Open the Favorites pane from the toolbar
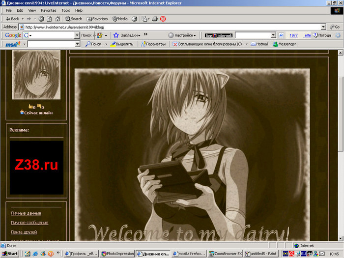 (97, 19)
